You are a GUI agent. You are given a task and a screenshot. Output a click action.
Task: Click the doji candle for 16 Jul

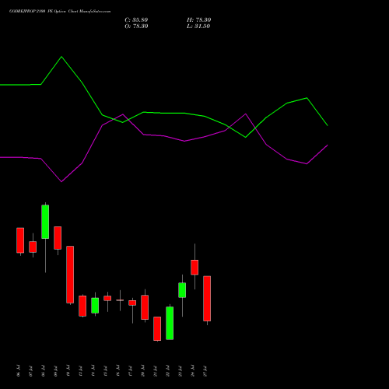[120, 300]
